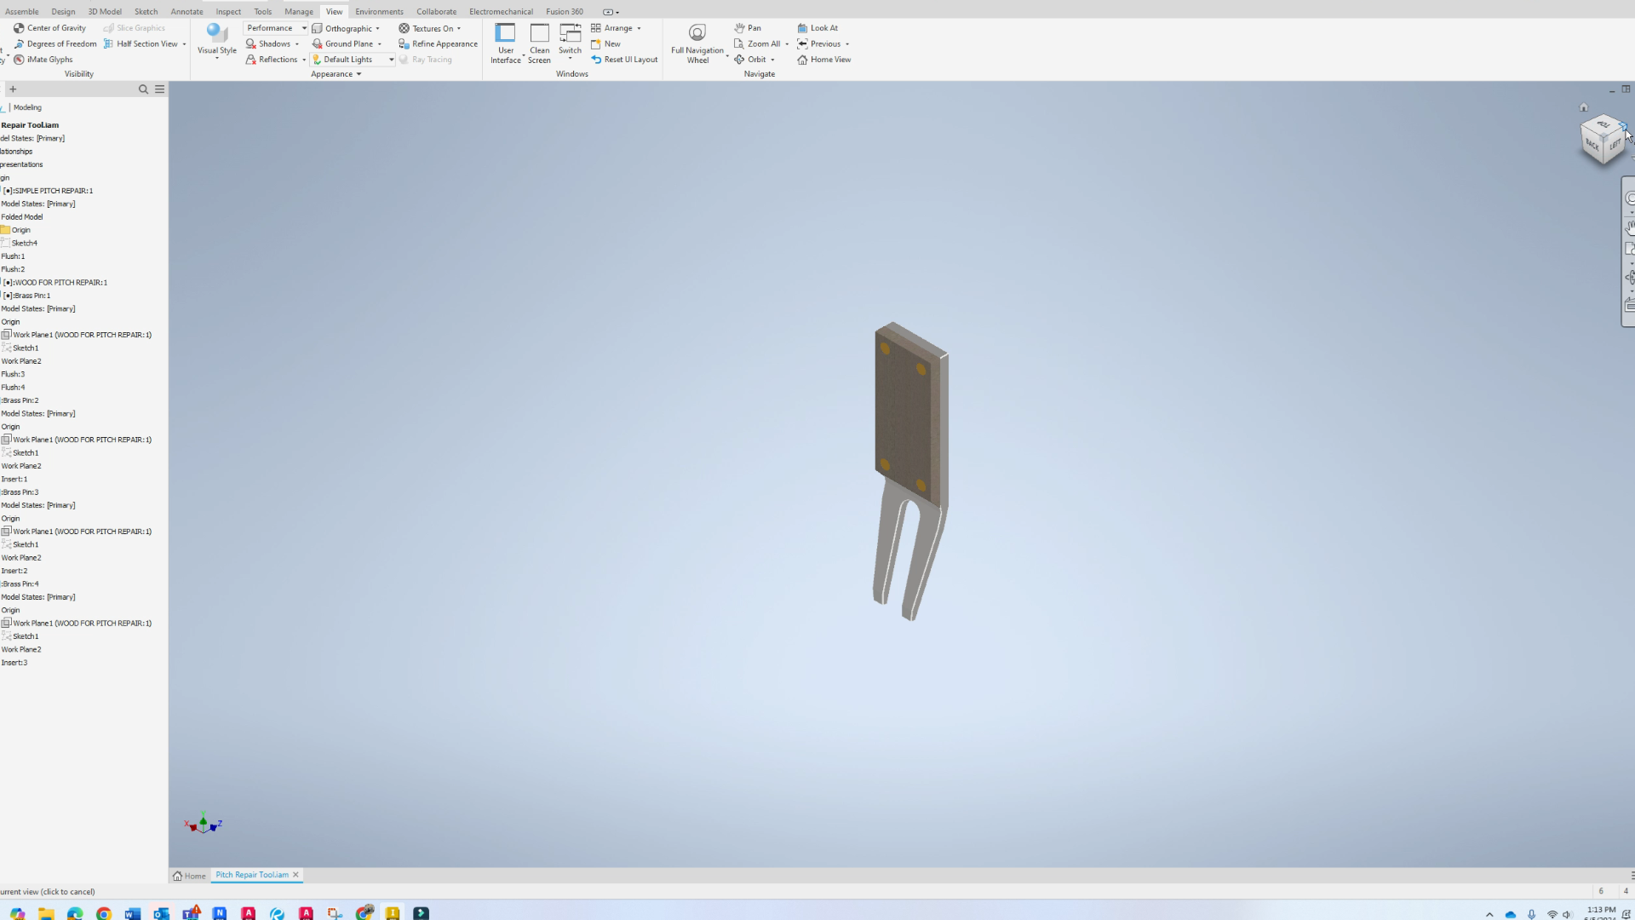This screenshot has height=920, width=1635.
Task: Expand the Shadows dropdown arrow
Action: tap(297, 44)
